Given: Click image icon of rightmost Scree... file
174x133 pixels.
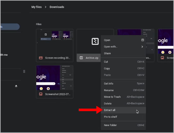Looking at the screenshot, I should 162,58.
